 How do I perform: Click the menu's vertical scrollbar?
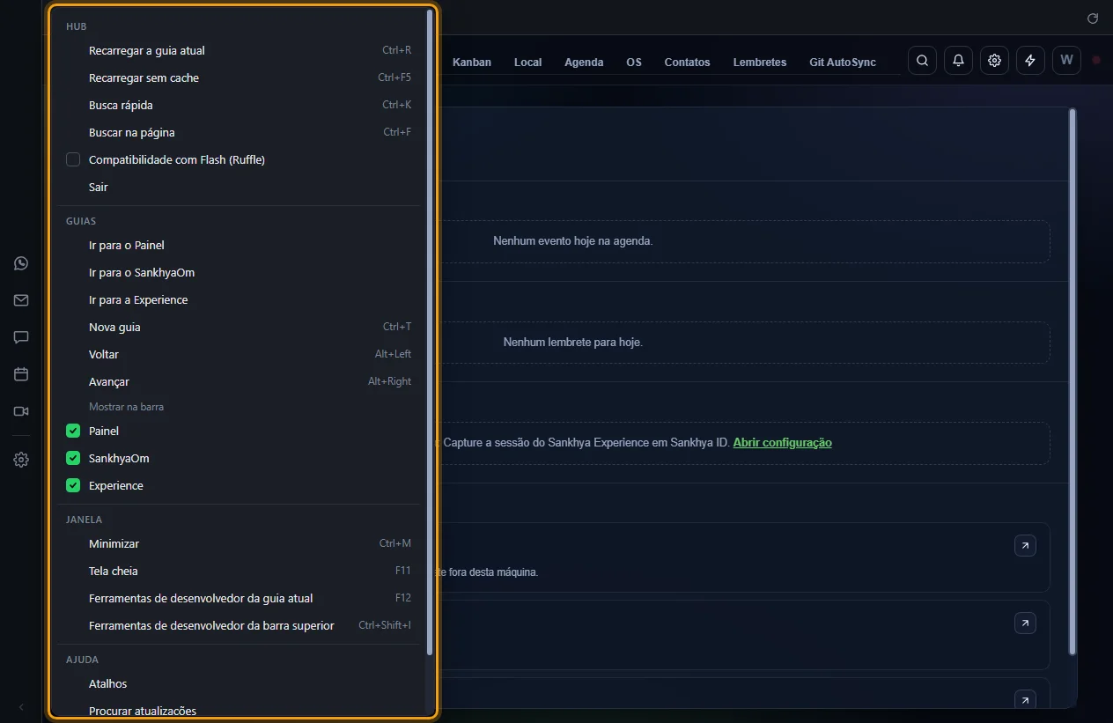point(430,332)
